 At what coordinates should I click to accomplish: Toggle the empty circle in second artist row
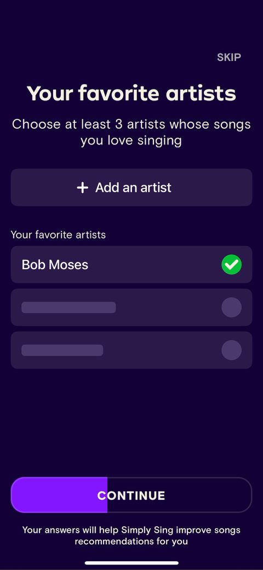tap(231, 307)
